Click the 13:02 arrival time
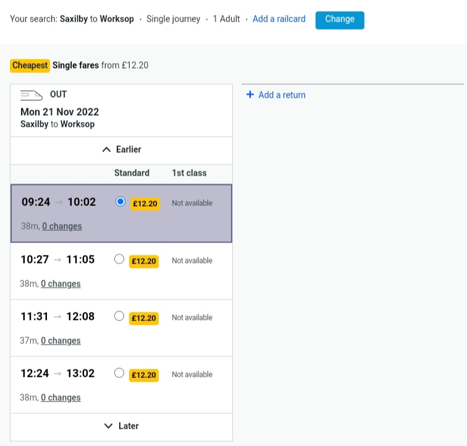 80,374
